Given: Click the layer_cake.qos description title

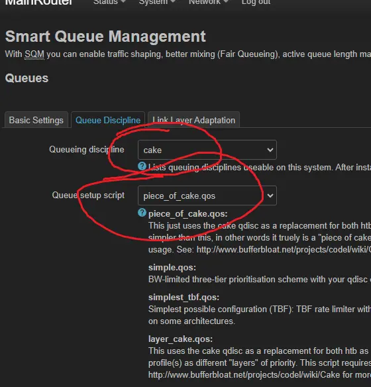Looking at the screenshot, I should pyautogui.click(x=180, y=339).
